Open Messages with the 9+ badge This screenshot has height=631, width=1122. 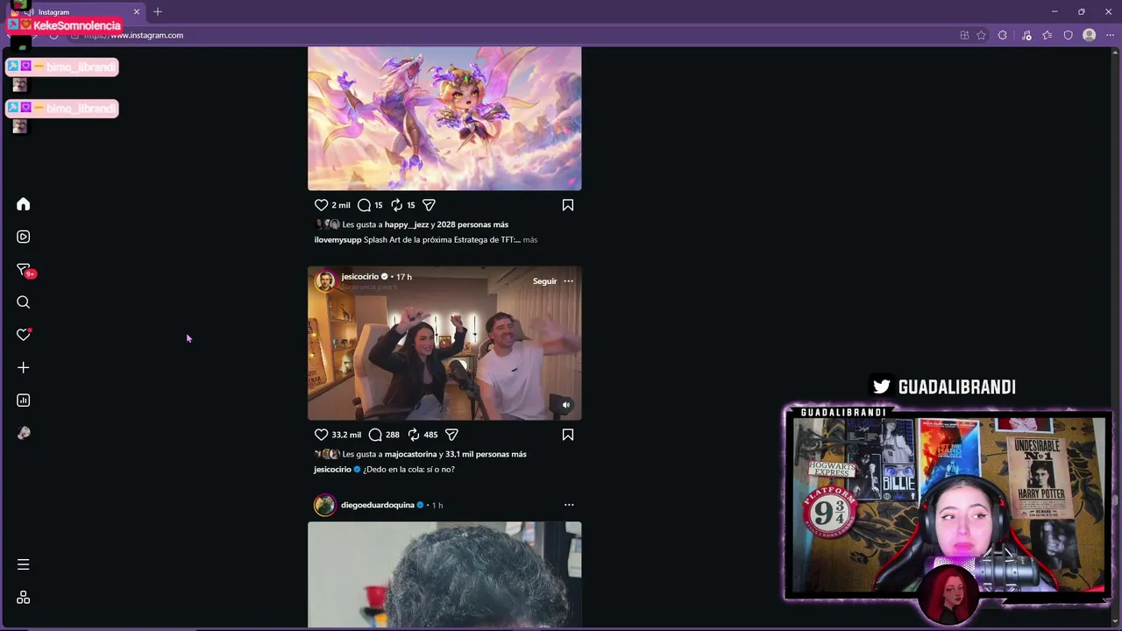24,270
